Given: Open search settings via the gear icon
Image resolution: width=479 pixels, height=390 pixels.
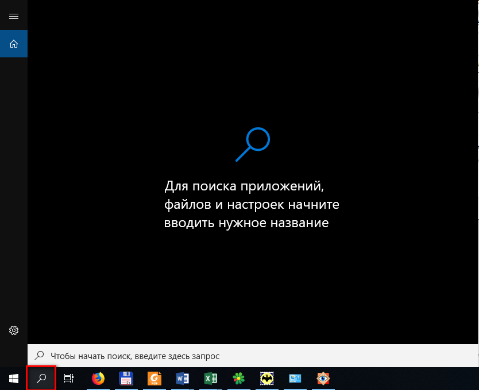Looking at the screenshot, I should point(14,330).
